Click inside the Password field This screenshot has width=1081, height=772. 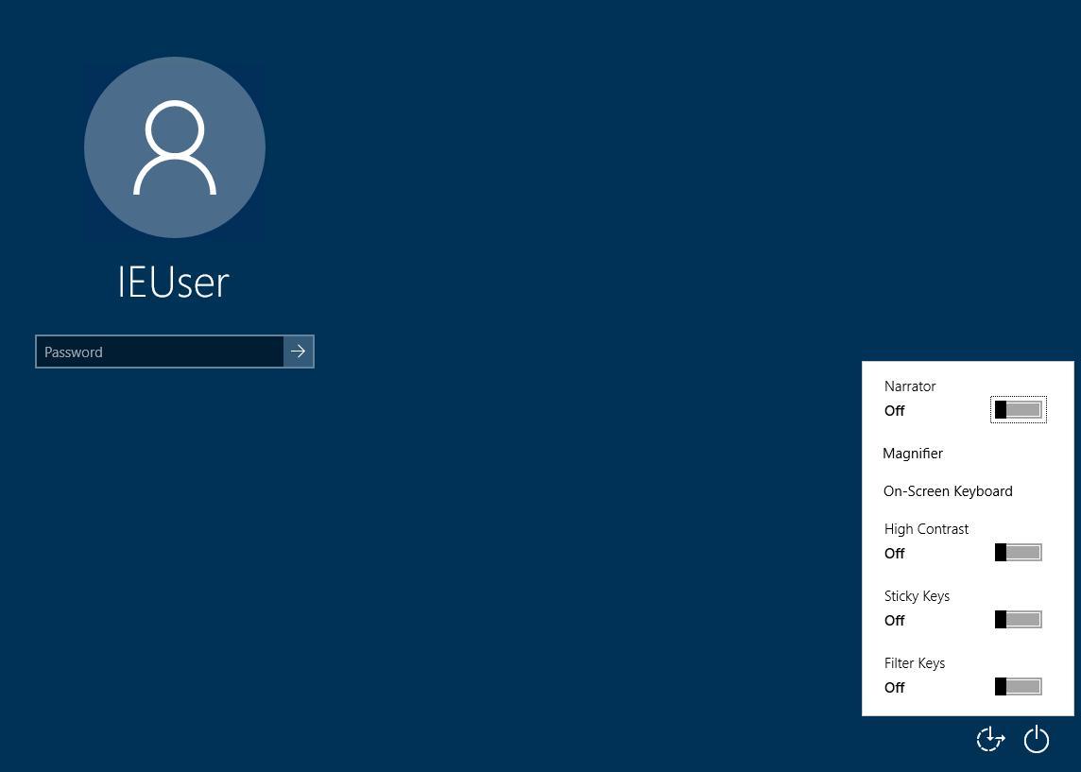159,352
